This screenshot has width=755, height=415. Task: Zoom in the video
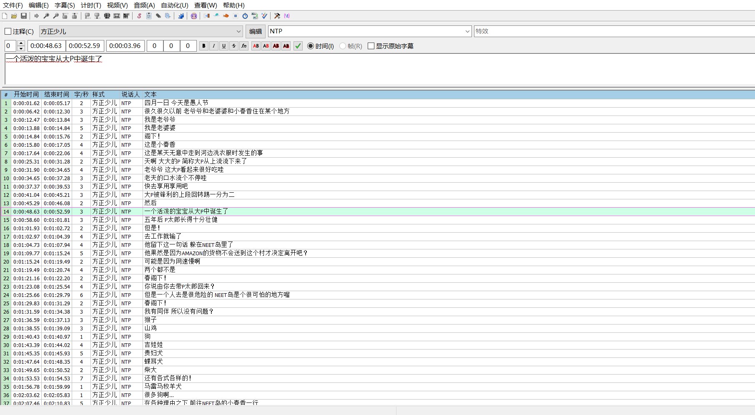coord(46,16)
